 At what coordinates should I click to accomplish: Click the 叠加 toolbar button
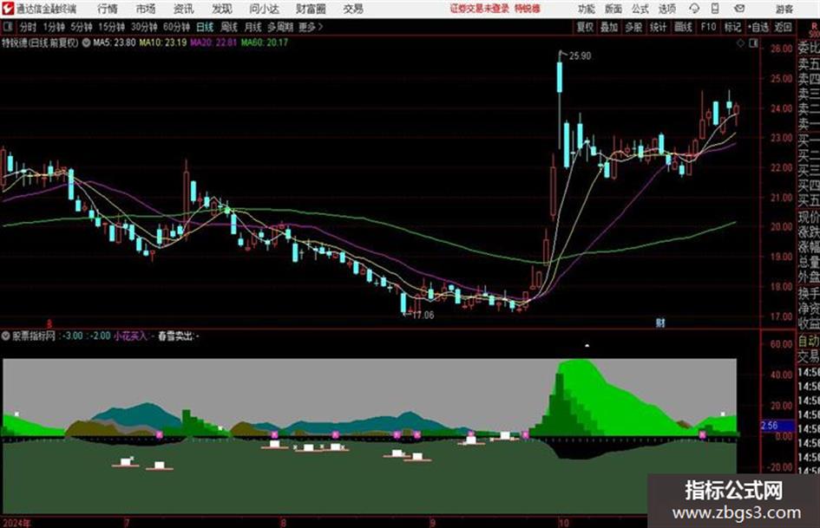(609, 27)
